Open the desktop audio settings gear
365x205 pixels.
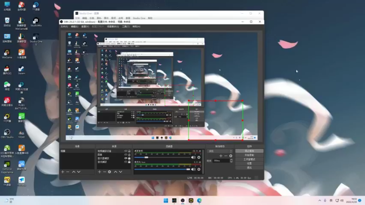click(199, 157)
